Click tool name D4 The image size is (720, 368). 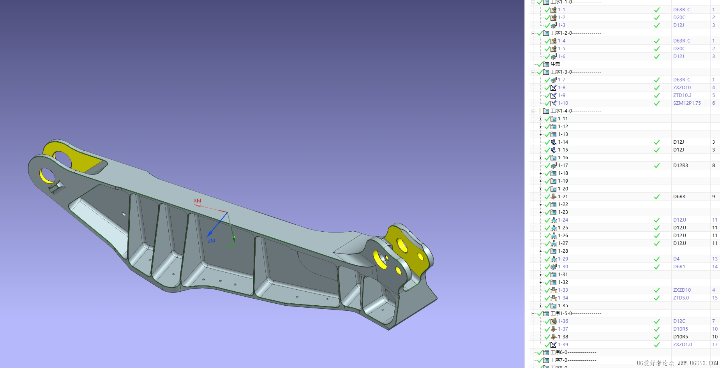point(676,259)
